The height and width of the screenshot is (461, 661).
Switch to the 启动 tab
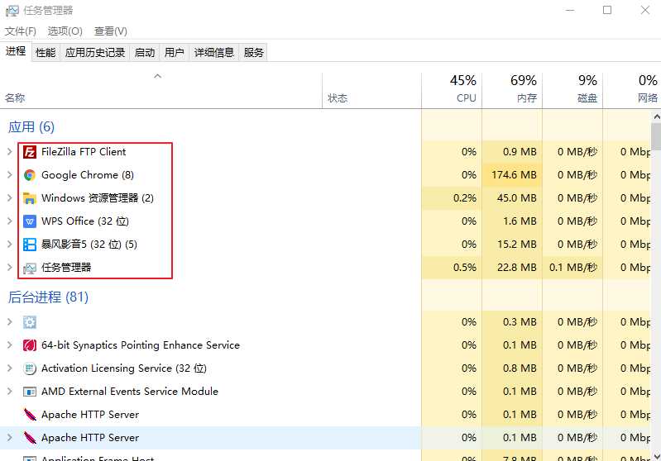pos(145,53)
